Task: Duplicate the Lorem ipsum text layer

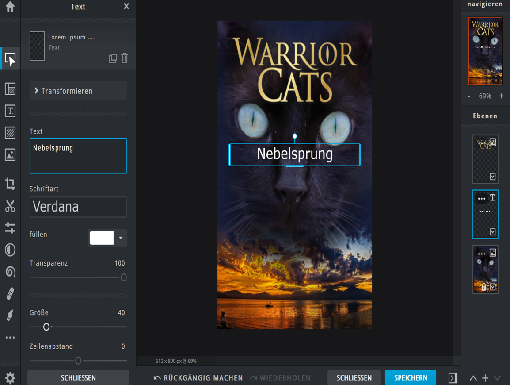Action: [113, 58]
